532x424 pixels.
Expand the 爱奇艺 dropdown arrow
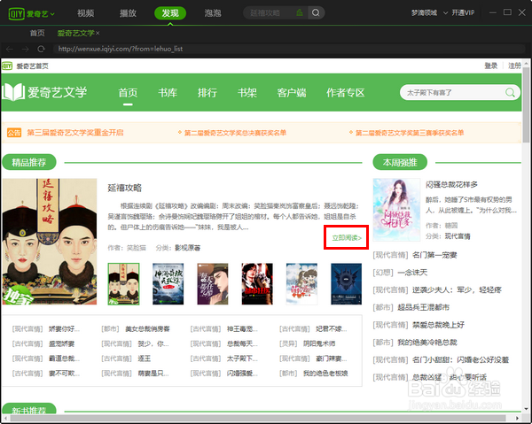point(52,14)
